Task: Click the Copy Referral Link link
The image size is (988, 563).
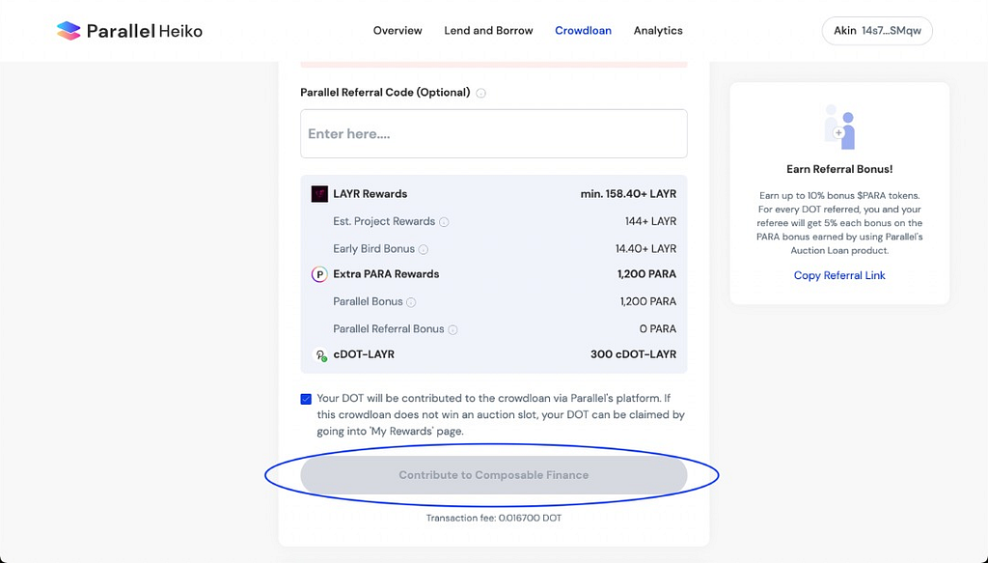Action: click(x=839, y=275)
